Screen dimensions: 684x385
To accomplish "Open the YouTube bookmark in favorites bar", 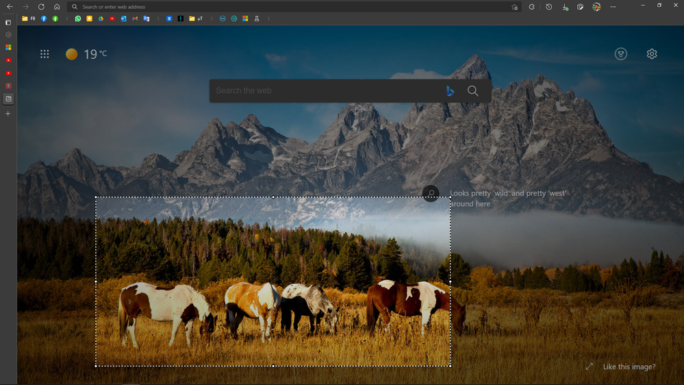I will pyautogui.click(x=112, y=18).
